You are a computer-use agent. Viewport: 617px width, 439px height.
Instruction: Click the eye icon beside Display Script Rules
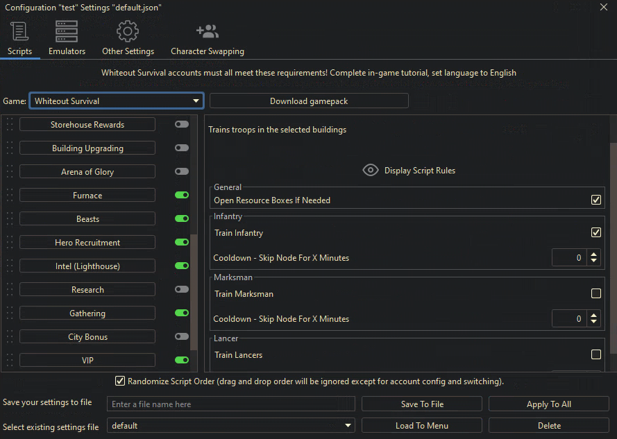371,171
